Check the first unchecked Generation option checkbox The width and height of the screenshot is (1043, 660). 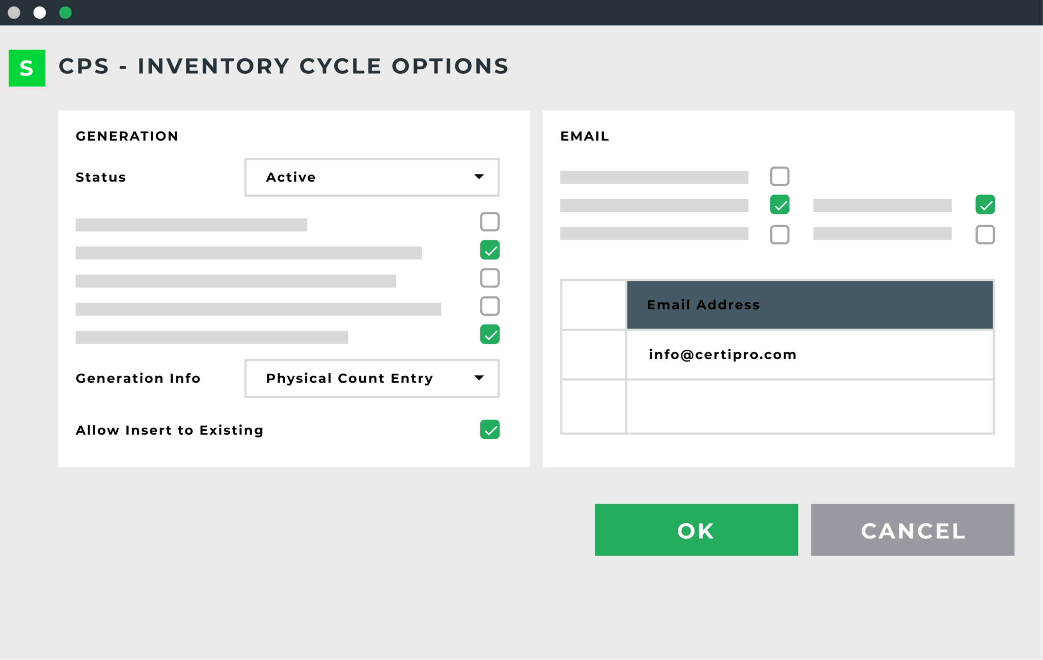point(490,222)
